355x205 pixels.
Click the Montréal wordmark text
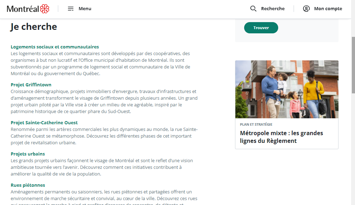[23, 9]
